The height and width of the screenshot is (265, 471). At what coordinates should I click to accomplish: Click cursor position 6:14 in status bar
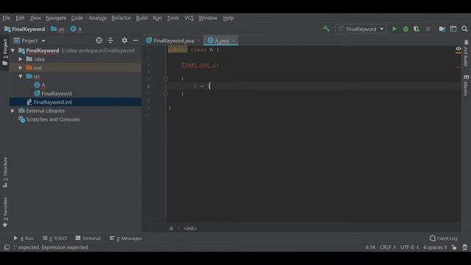pyautogui.click(x=370, y=247)
